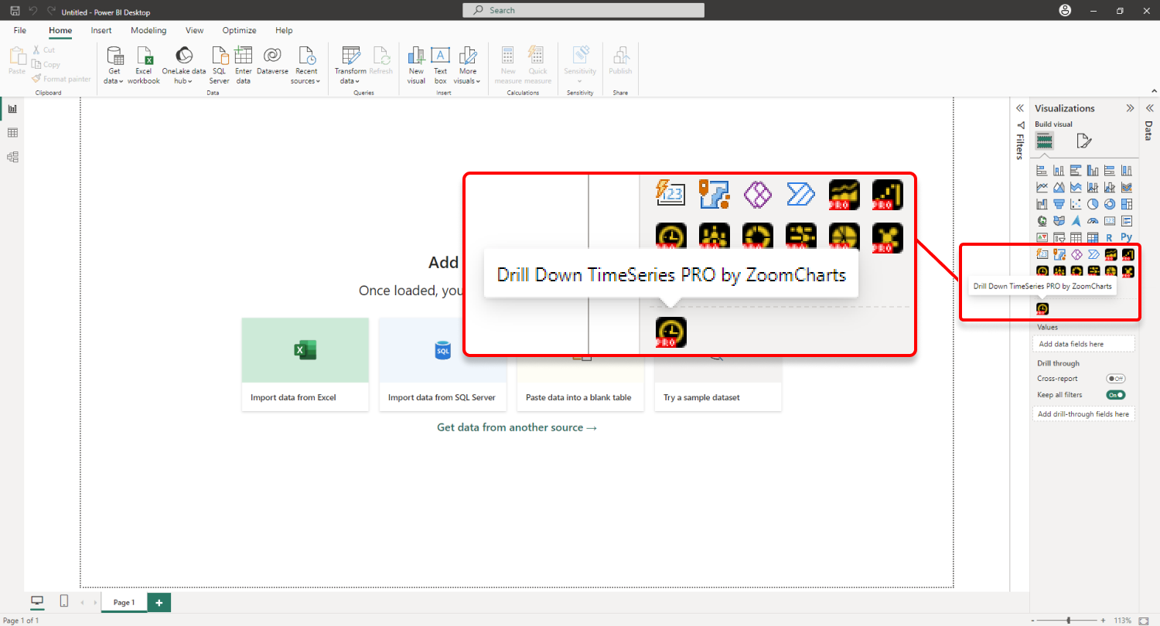
Task: Insert a New visual from ribbon
Action: click(x=416, y=65)
